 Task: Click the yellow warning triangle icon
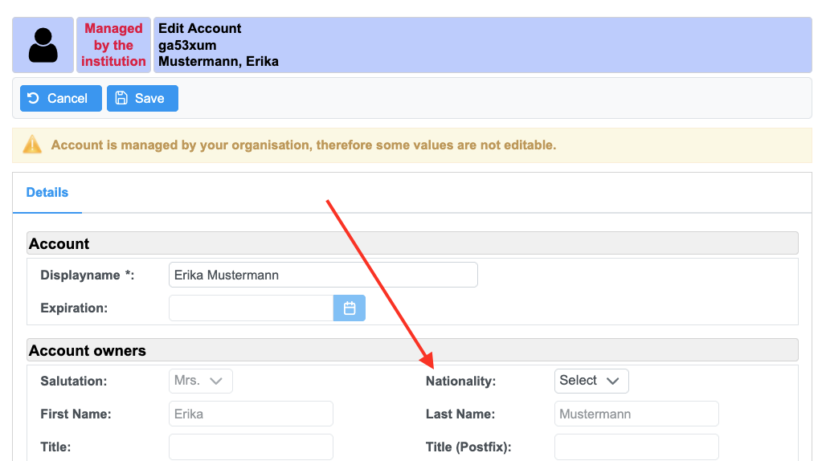click(x=32, y=145)
